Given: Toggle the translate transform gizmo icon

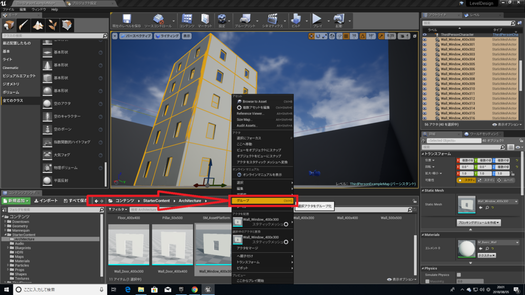Looking at the screenshot, I should (311, 36).
